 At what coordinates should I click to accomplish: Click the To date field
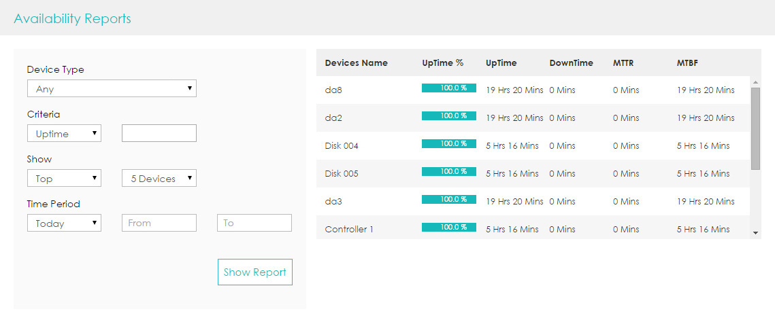tap(254, 223)
